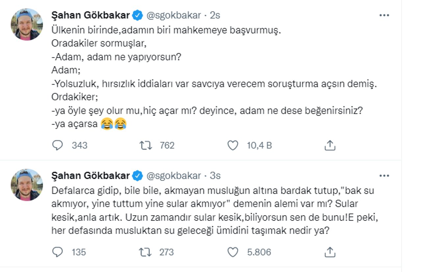Like the tweet about akmayan musluk
Image resolution: width=421 pixels, height=272 pixels.
coord(233,252)
